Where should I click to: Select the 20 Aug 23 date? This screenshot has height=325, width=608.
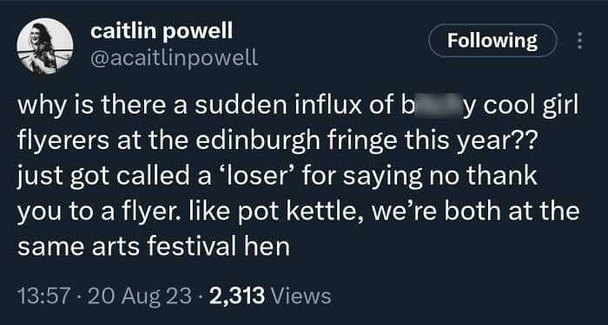pyautogui.click(x=140, y=296)
